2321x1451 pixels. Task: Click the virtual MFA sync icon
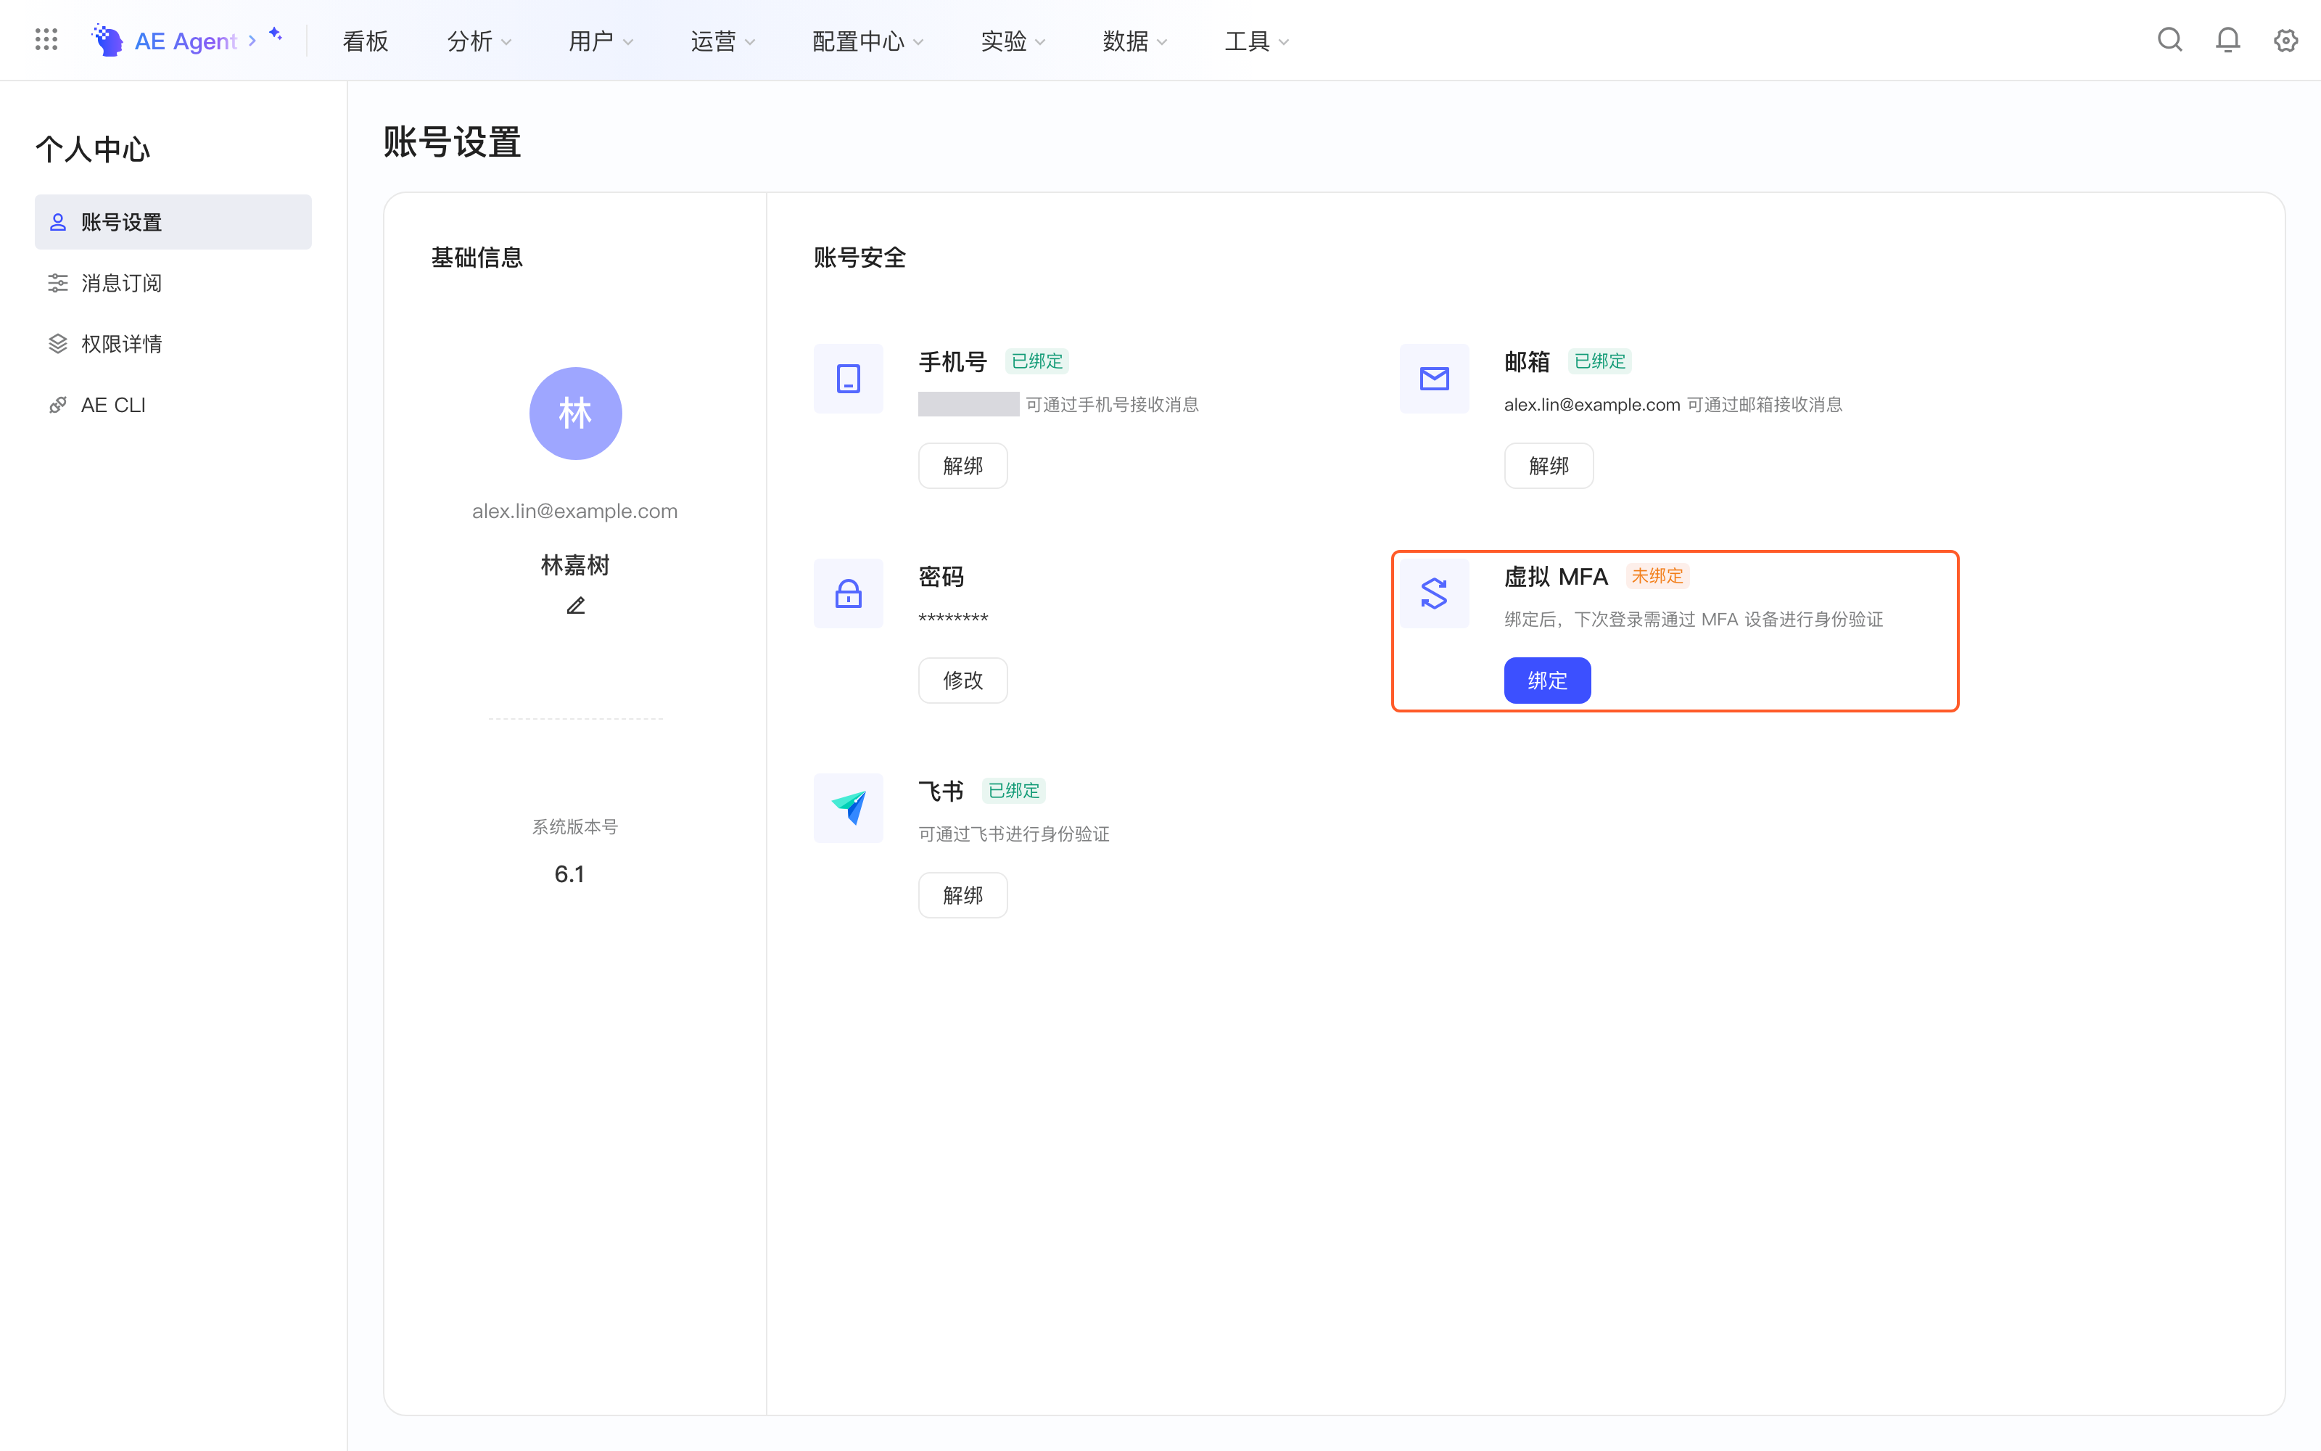(x=1434, y=593)
